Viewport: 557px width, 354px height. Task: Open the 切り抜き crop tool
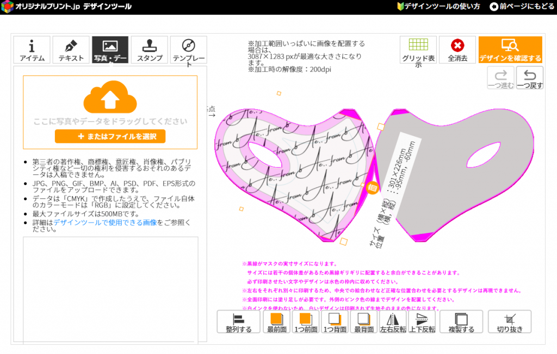510,322
